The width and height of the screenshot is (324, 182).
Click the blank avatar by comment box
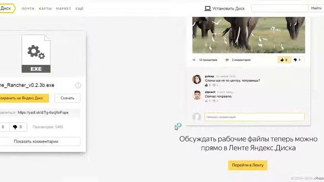196,117
